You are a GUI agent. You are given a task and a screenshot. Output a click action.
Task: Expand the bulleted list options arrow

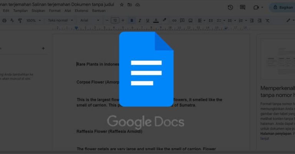235,20
